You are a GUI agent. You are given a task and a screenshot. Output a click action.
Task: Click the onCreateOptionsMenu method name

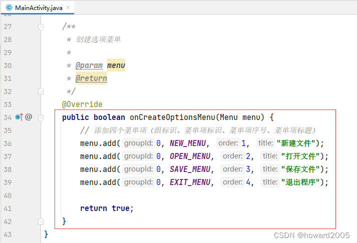click(x=172, y=117)
